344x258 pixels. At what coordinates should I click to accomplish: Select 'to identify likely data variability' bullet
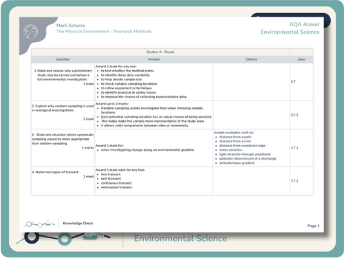click(125, 75)
